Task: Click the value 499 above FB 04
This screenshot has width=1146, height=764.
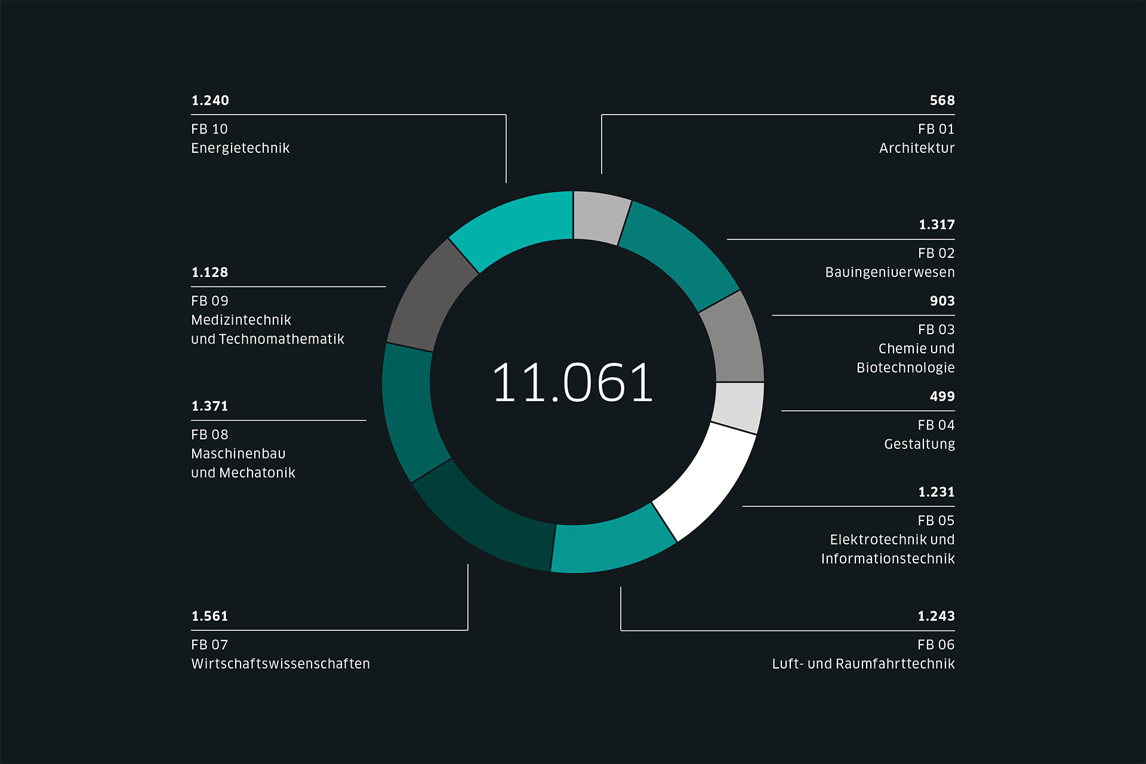Action: pyautogui.click(x=942, y=396)
